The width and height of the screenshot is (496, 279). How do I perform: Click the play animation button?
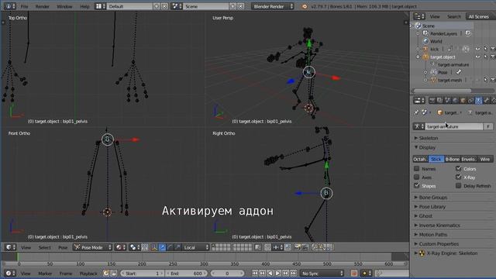click(277, 274)
